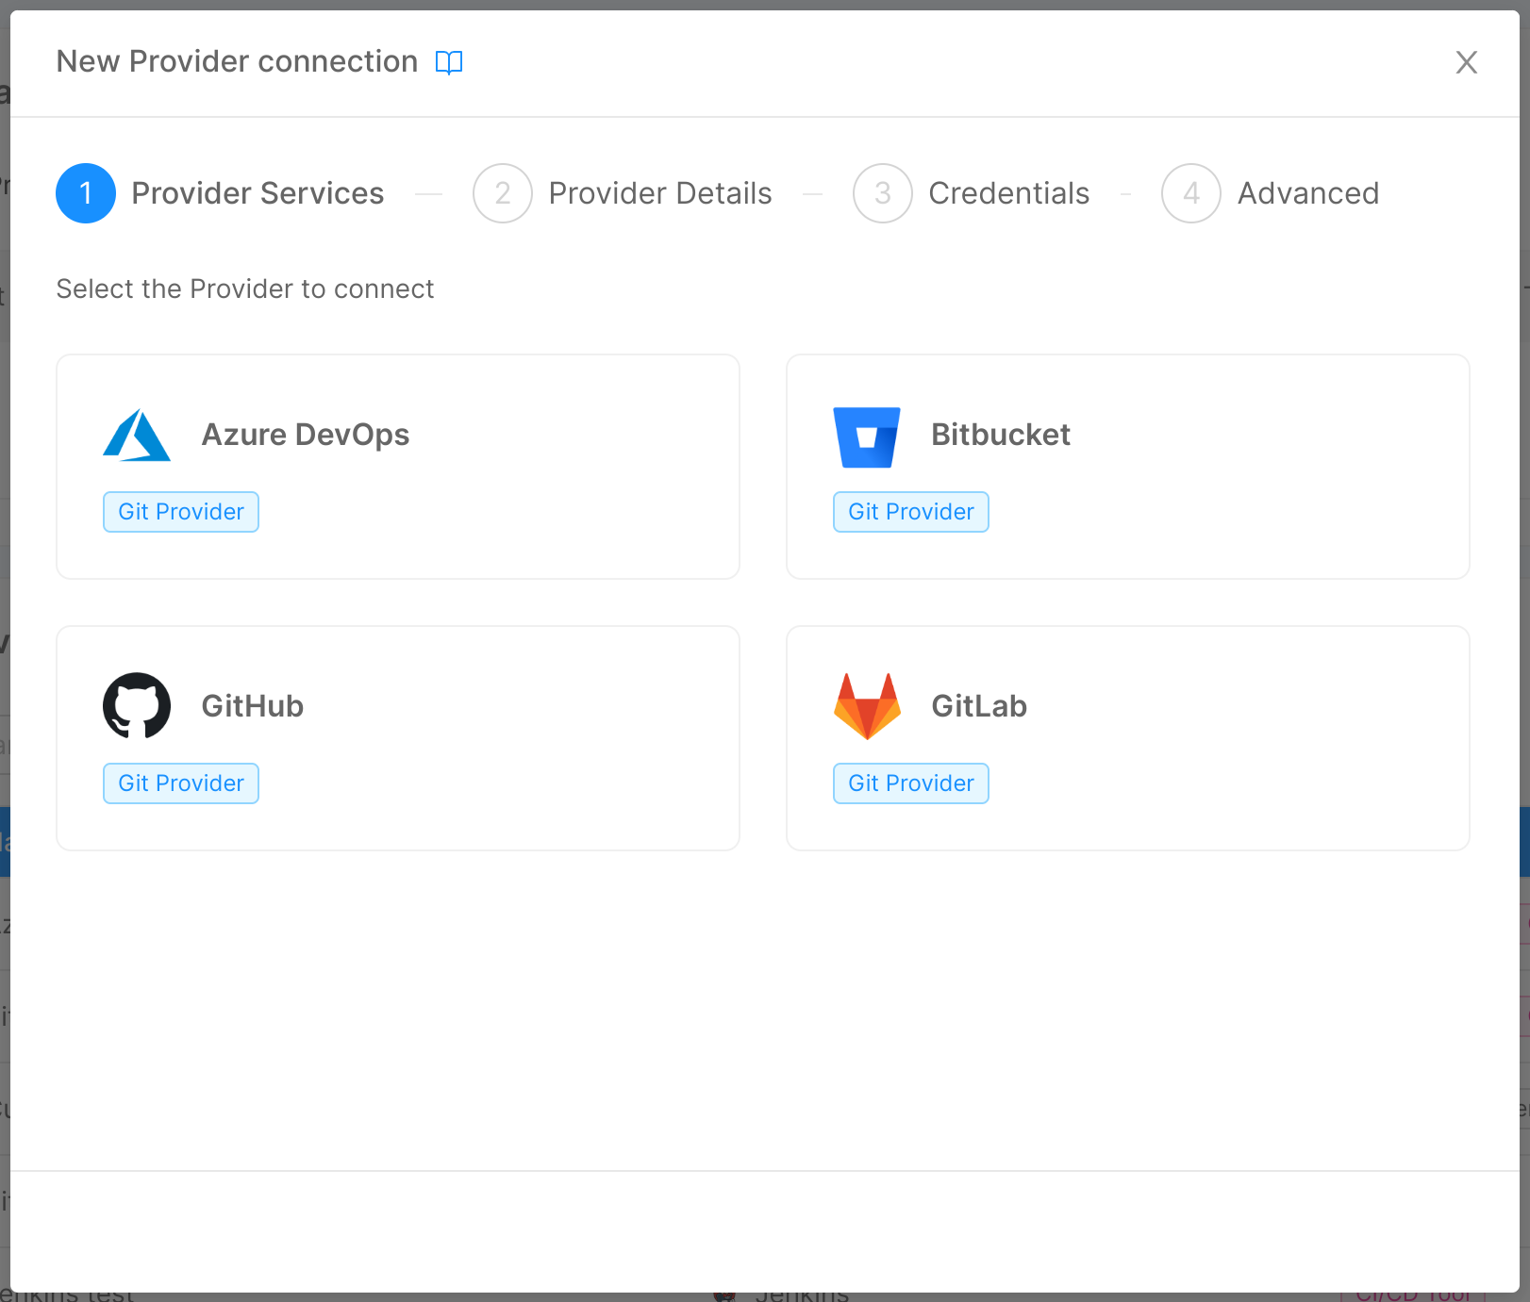Viewport: 1530px width, 1302px height.
Task: Go to the Credentials step
Action: tap(1009, 192)
